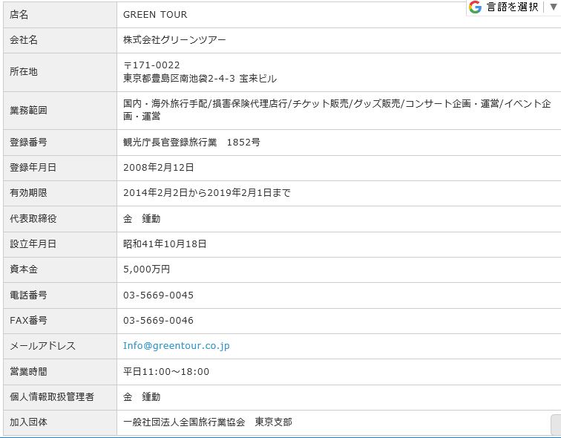Select the name 金 鍾�East in 代表取締役 row

pos(142,219)
